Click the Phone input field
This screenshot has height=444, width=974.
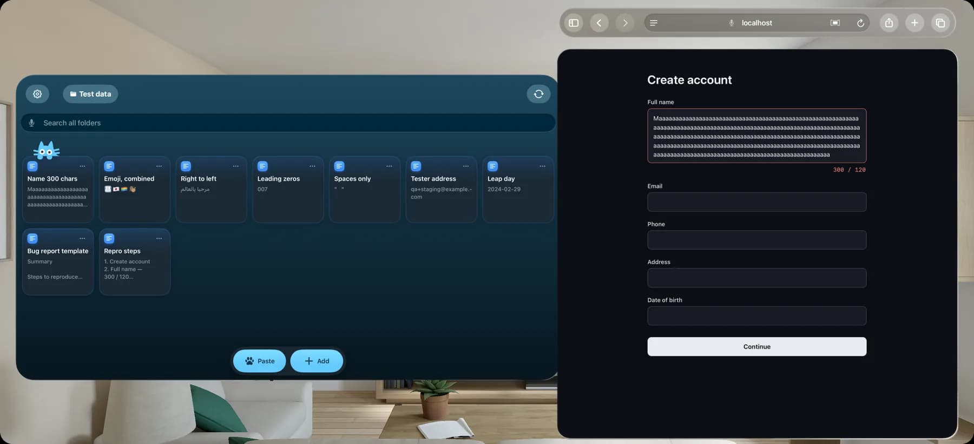coord(756,240)
